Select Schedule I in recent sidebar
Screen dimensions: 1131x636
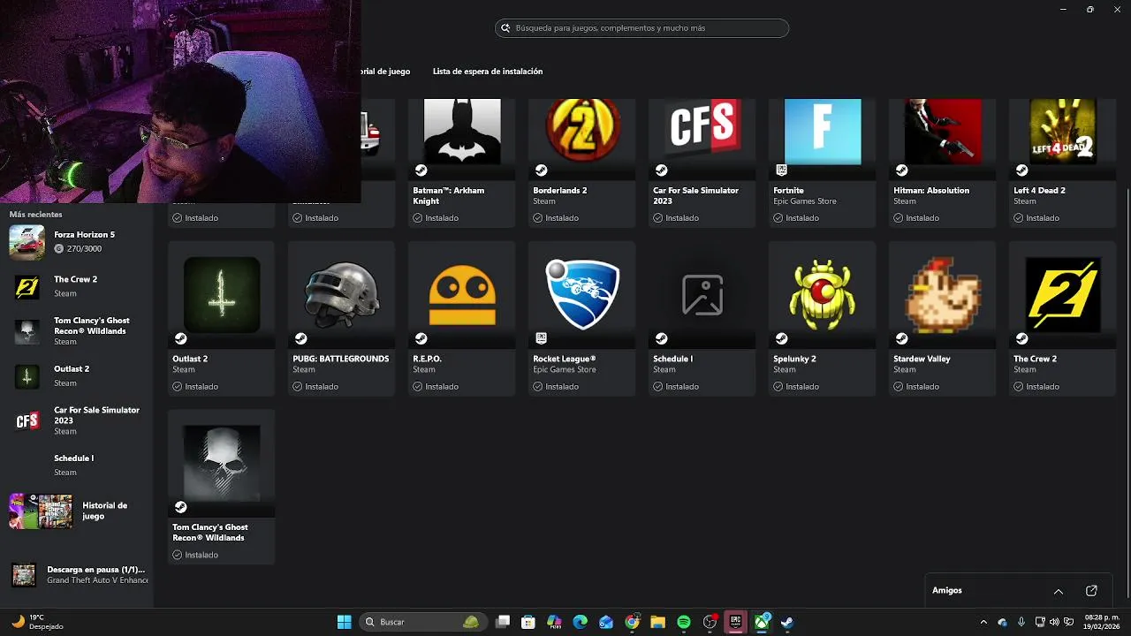coord(77,466)
